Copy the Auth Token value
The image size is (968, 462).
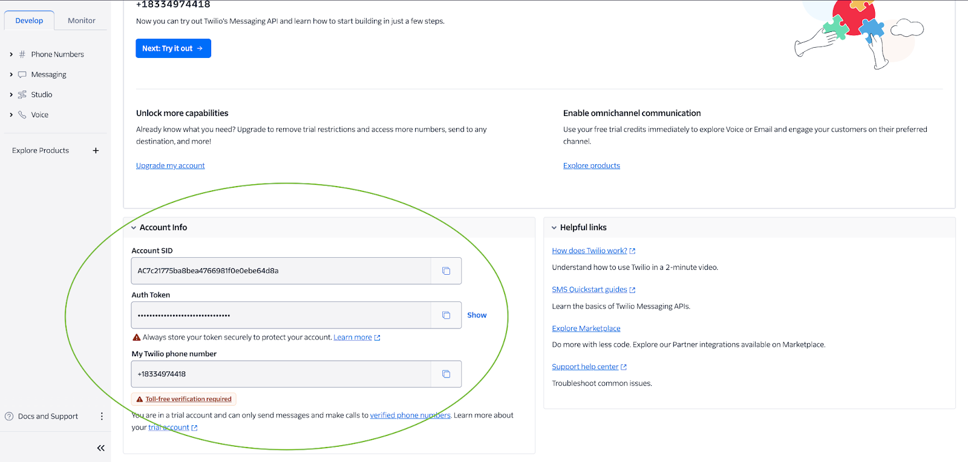446,315
